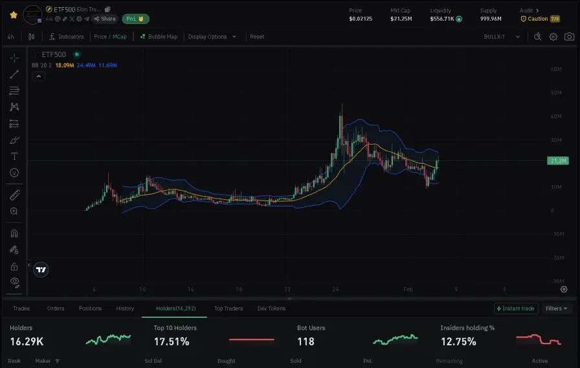The height and width of the screenshot is (368, 580).
Task: Switch to the Orders tab
Action: pyautogui.click(x=56, y=308)
